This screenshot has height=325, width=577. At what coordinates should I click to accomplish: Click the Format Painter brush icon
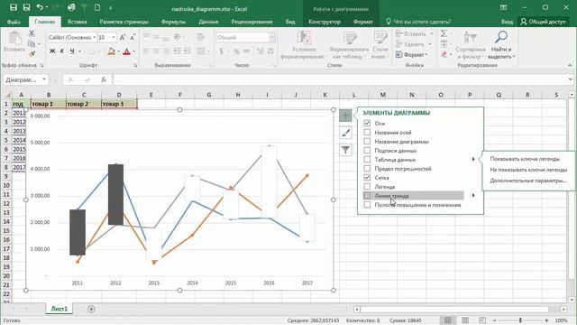click(x=32, y=54)
